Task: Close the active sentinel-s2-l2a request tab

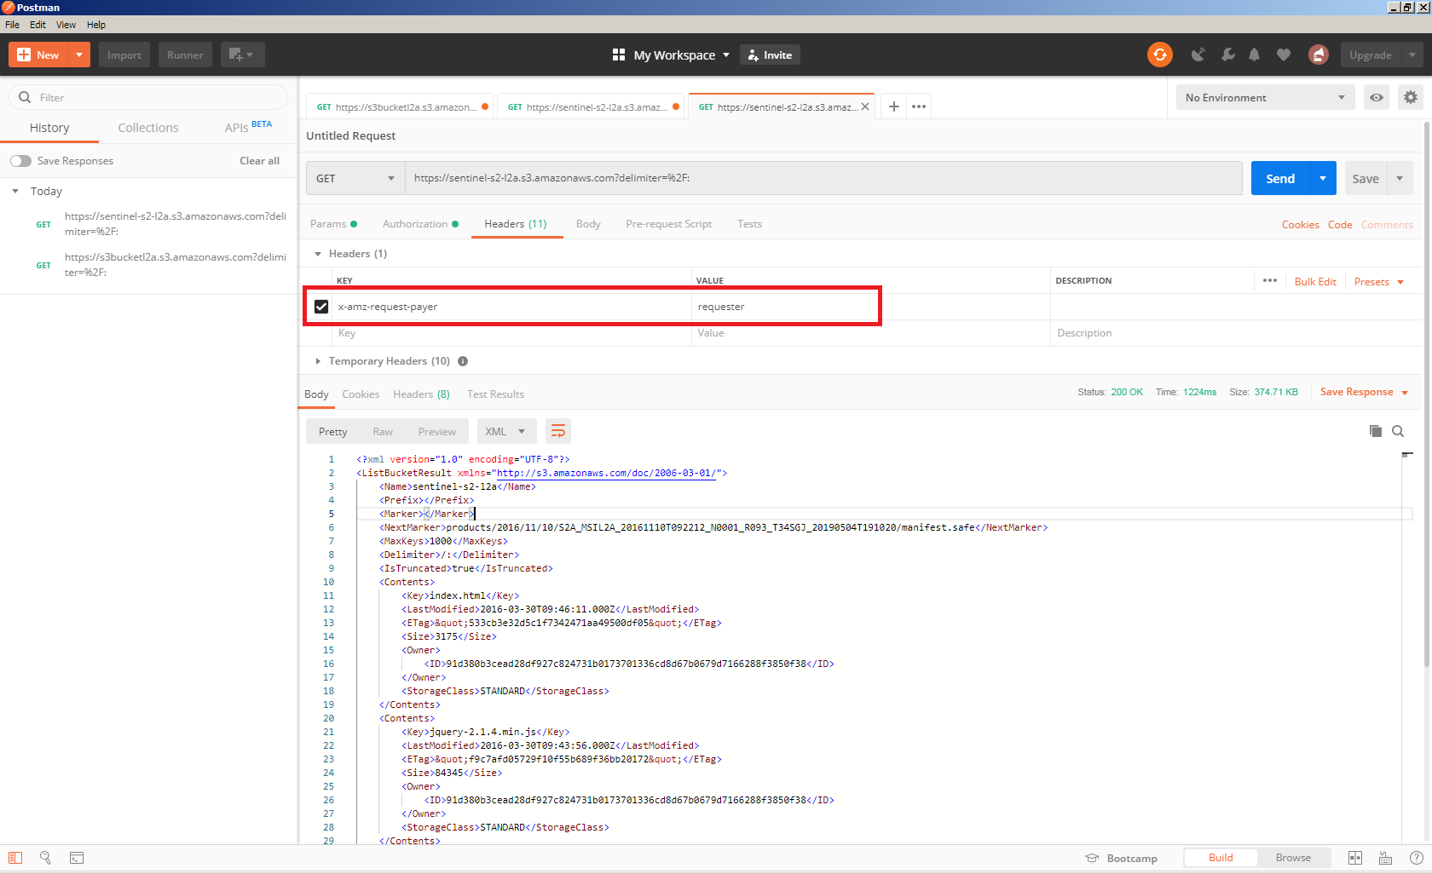Action: (x=865, y=106)
